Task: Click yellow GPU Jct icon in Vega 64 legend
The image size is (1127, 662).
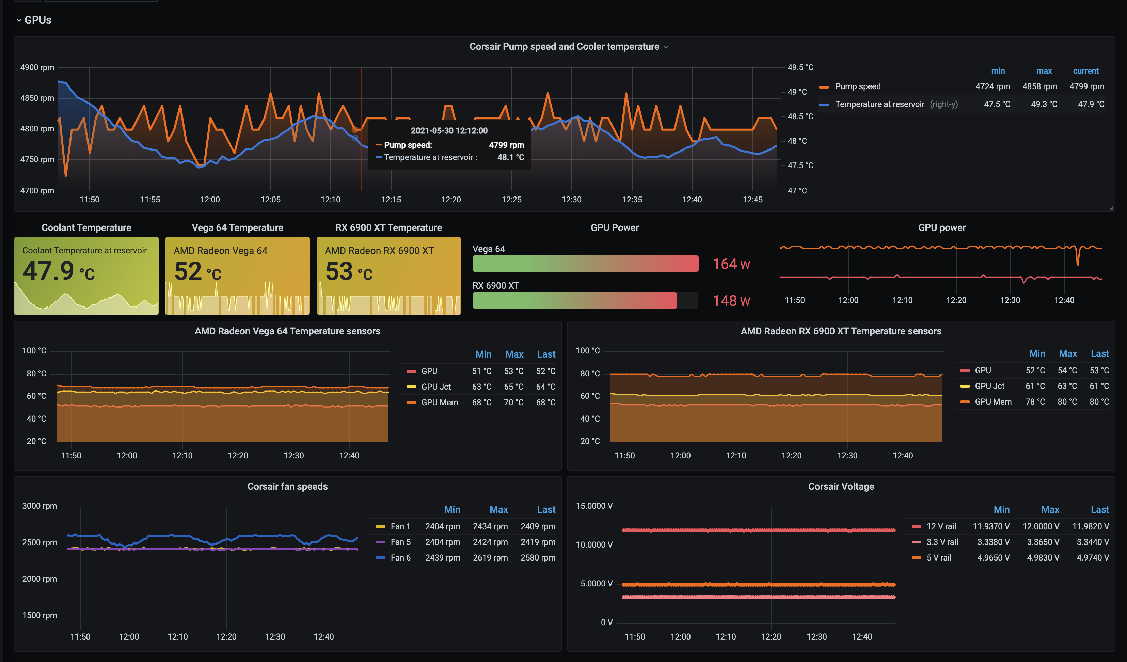Action: 411,387
